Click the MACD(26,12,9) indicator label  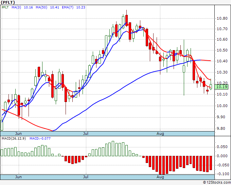(14, 139)
